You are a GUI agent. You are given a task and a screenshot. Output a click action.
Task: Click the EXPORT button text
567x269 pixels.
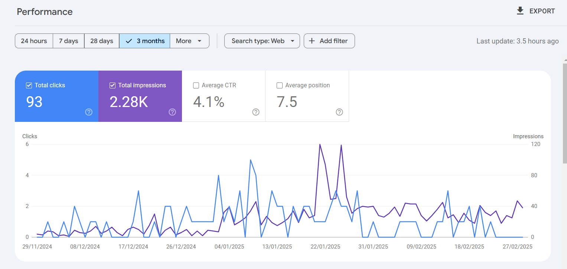tap(542, 11)
